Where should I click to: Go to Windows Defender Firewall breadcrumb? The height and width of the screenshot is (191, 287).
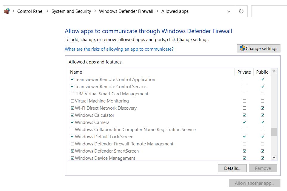126,11
